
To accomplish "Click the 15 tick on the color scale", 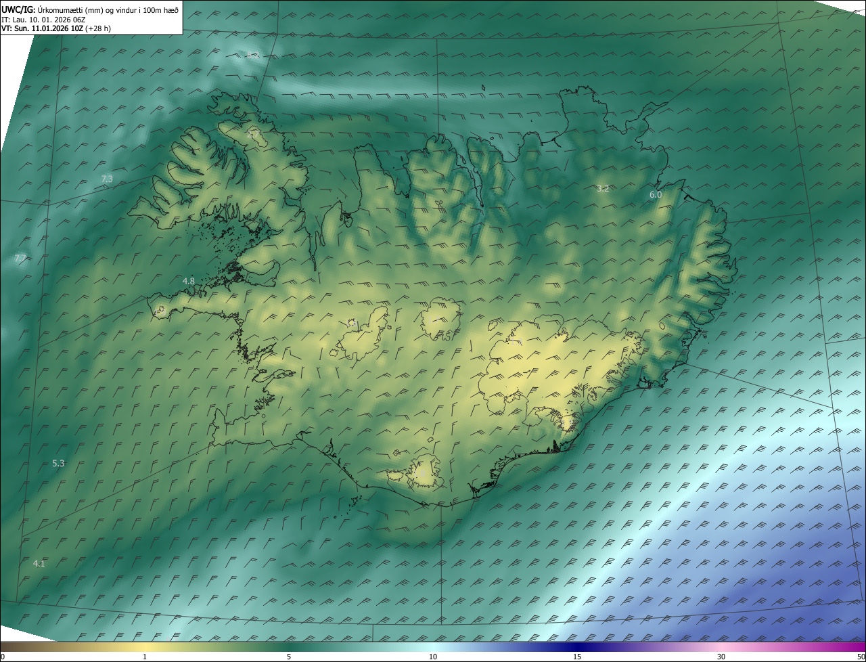I will click(x=577, y=657).
